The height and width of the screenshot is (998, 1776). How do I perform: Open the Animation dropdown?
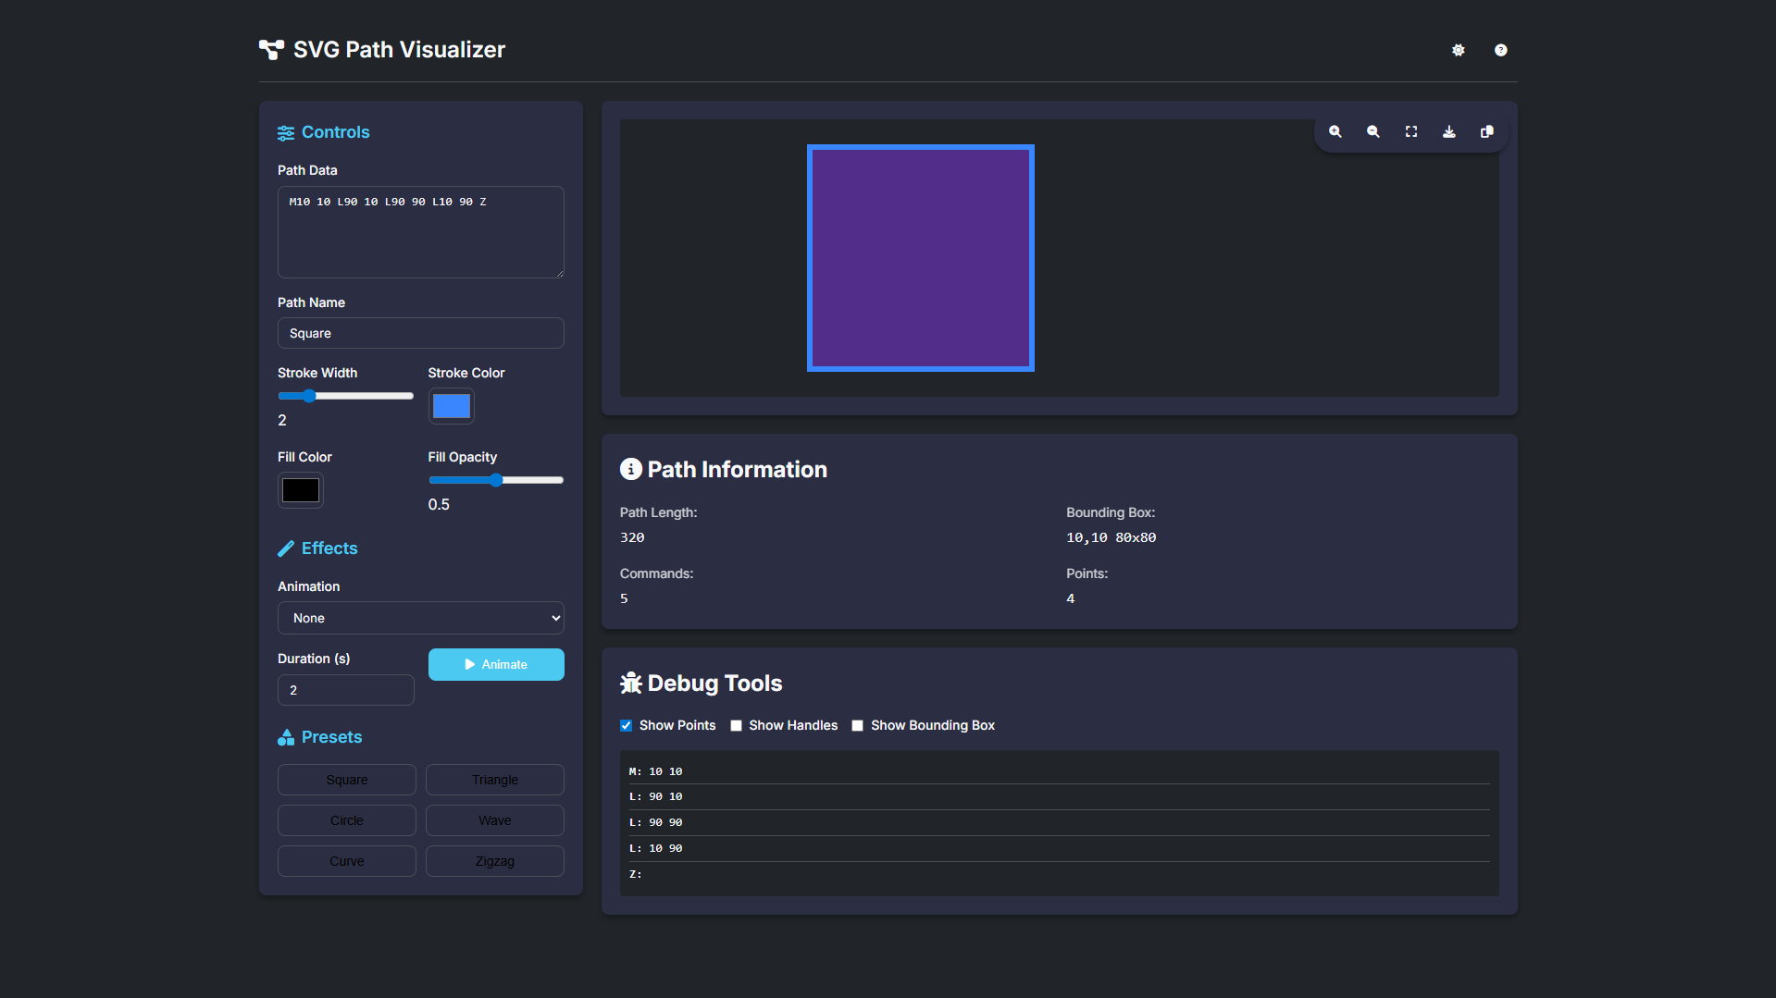tap(421, 618)
